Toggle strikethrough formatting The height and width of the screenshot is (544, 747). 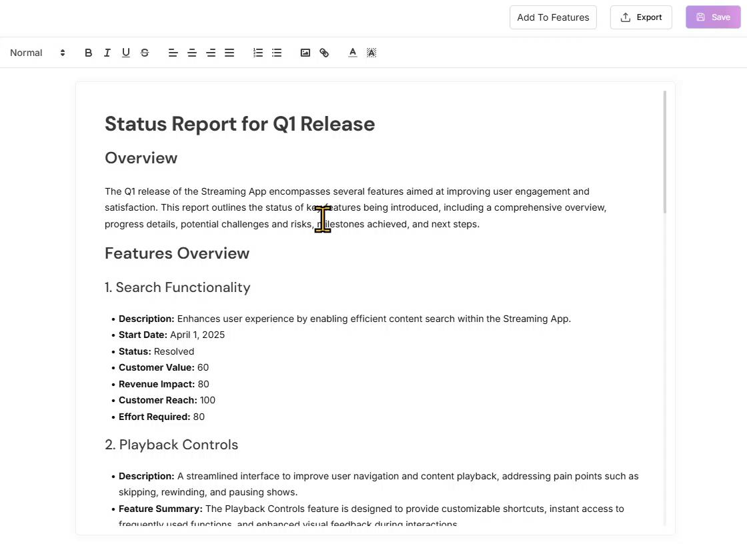click(x=145, y=53)
